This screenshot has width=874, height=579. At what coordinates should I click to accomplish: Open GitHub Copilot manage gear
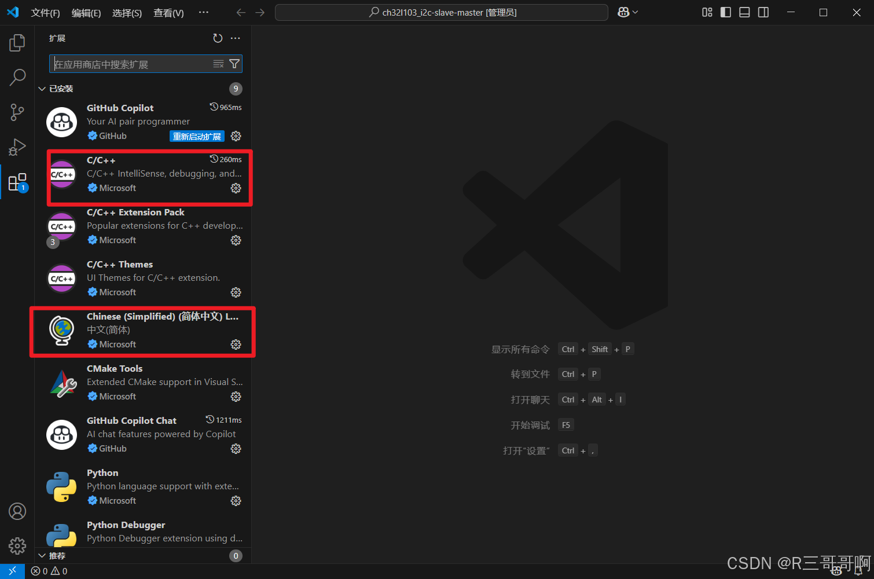coord(236,136)
